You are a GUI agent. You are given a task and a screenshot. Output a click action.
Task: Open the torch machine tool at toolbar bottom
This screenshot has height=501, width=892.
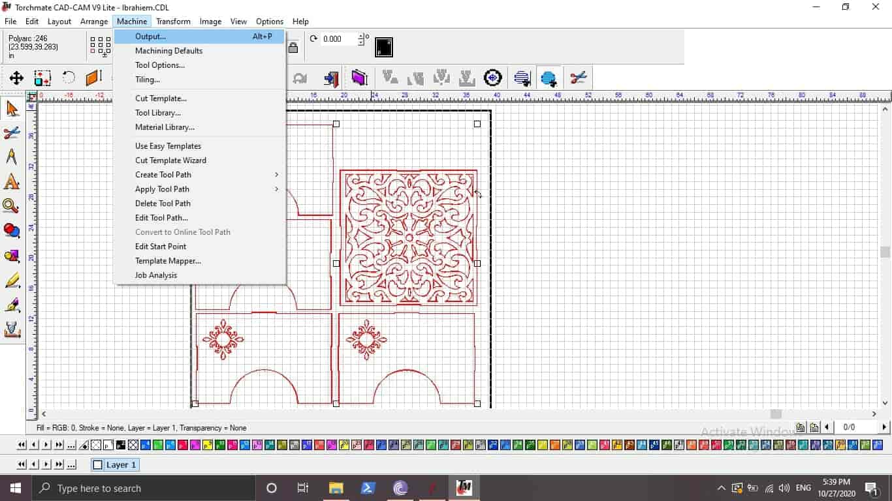(12, 330)
